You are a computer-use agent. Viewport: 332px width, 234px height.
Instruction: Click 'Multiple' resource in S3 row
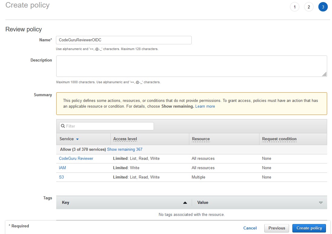point(198,177)
